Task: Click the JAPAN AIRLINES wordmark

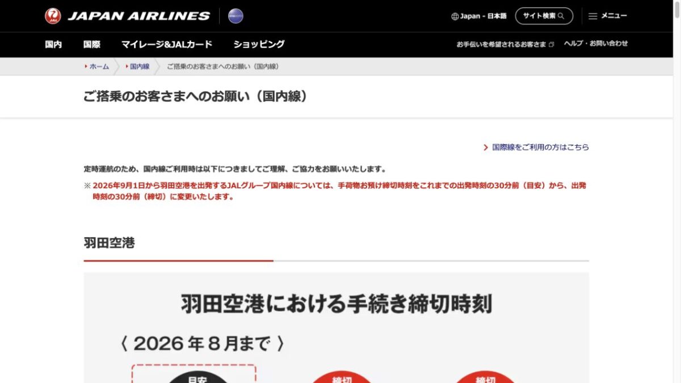Action: point(138,16)
